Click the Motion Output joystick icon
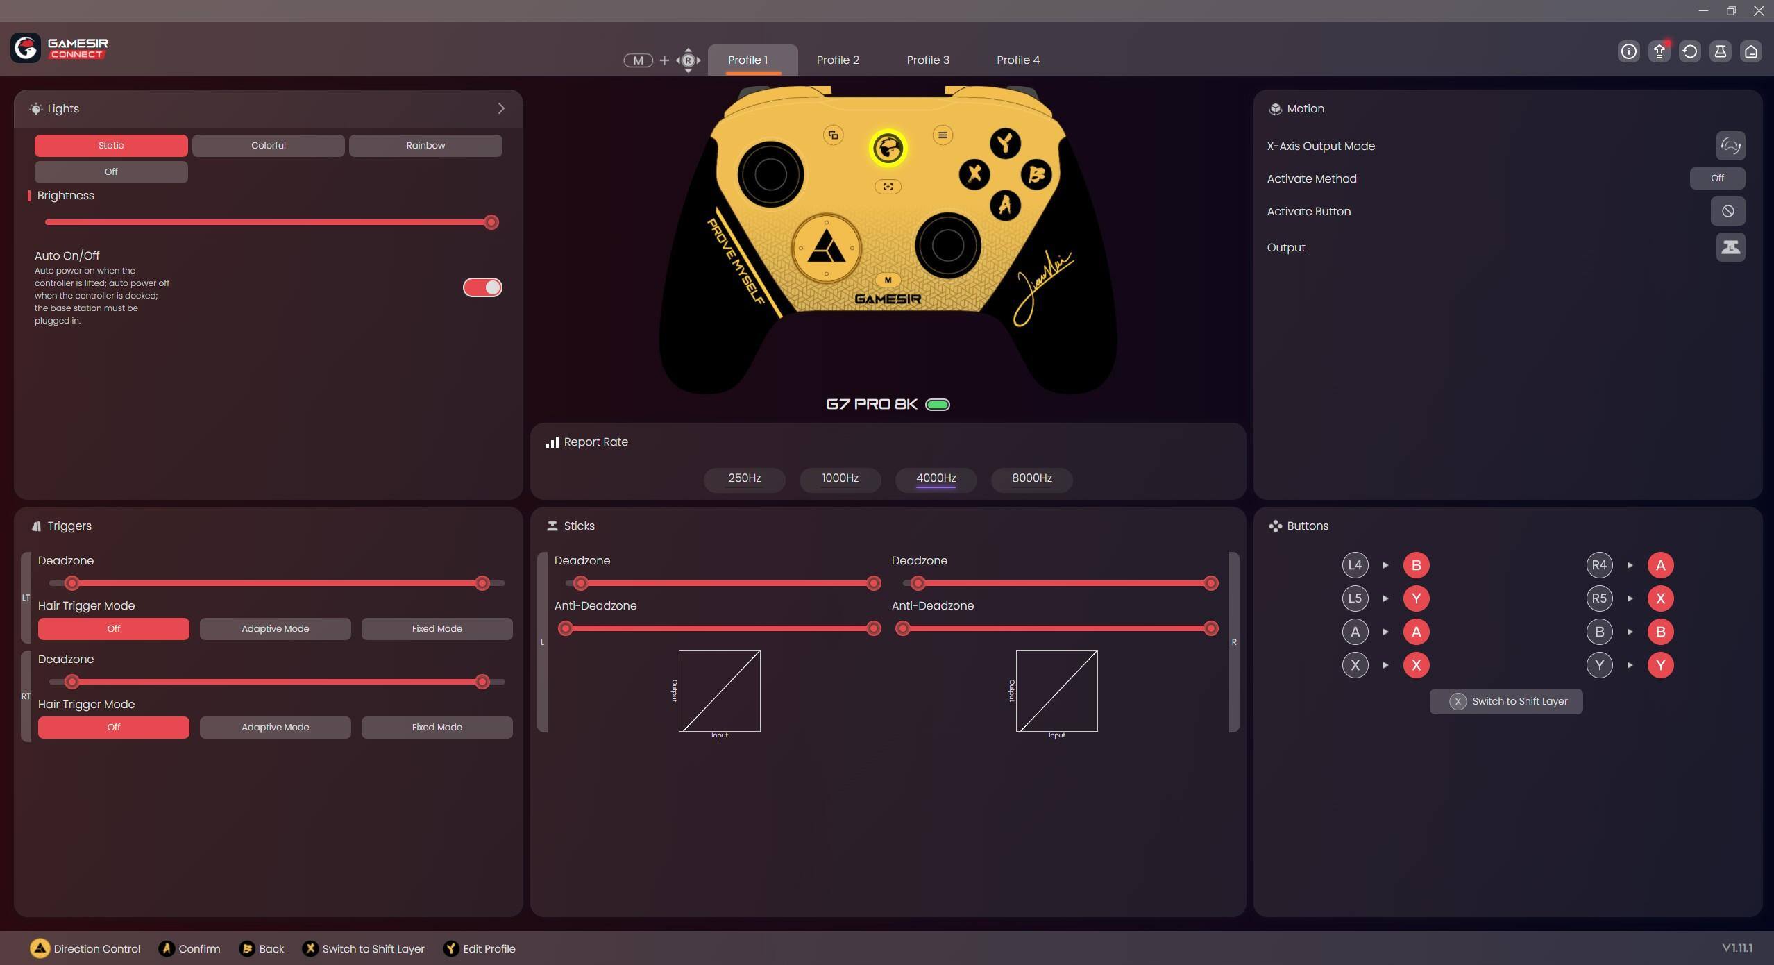Image resolution: width=1774 pixels, height=965 pixels. point(1730,247)
